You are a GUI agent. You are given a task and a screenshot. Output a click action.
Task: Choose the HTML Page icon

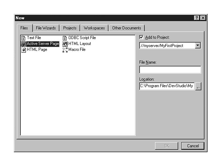pos(23,50)
